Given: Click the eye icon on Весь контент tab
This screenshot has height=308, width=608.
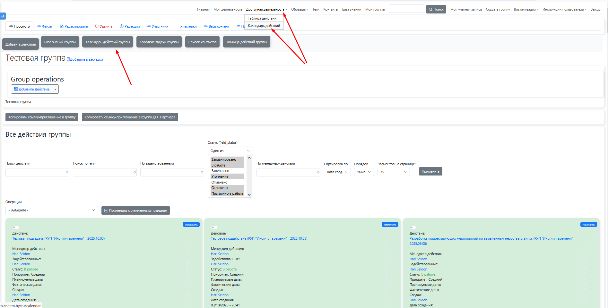Looking at the screenshot, I should (x=206, y=26).
